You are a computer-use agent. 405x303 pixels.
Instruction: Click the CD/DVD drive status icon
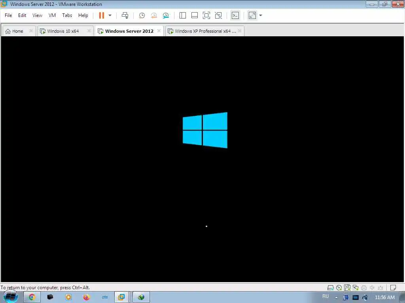(339, 288)
